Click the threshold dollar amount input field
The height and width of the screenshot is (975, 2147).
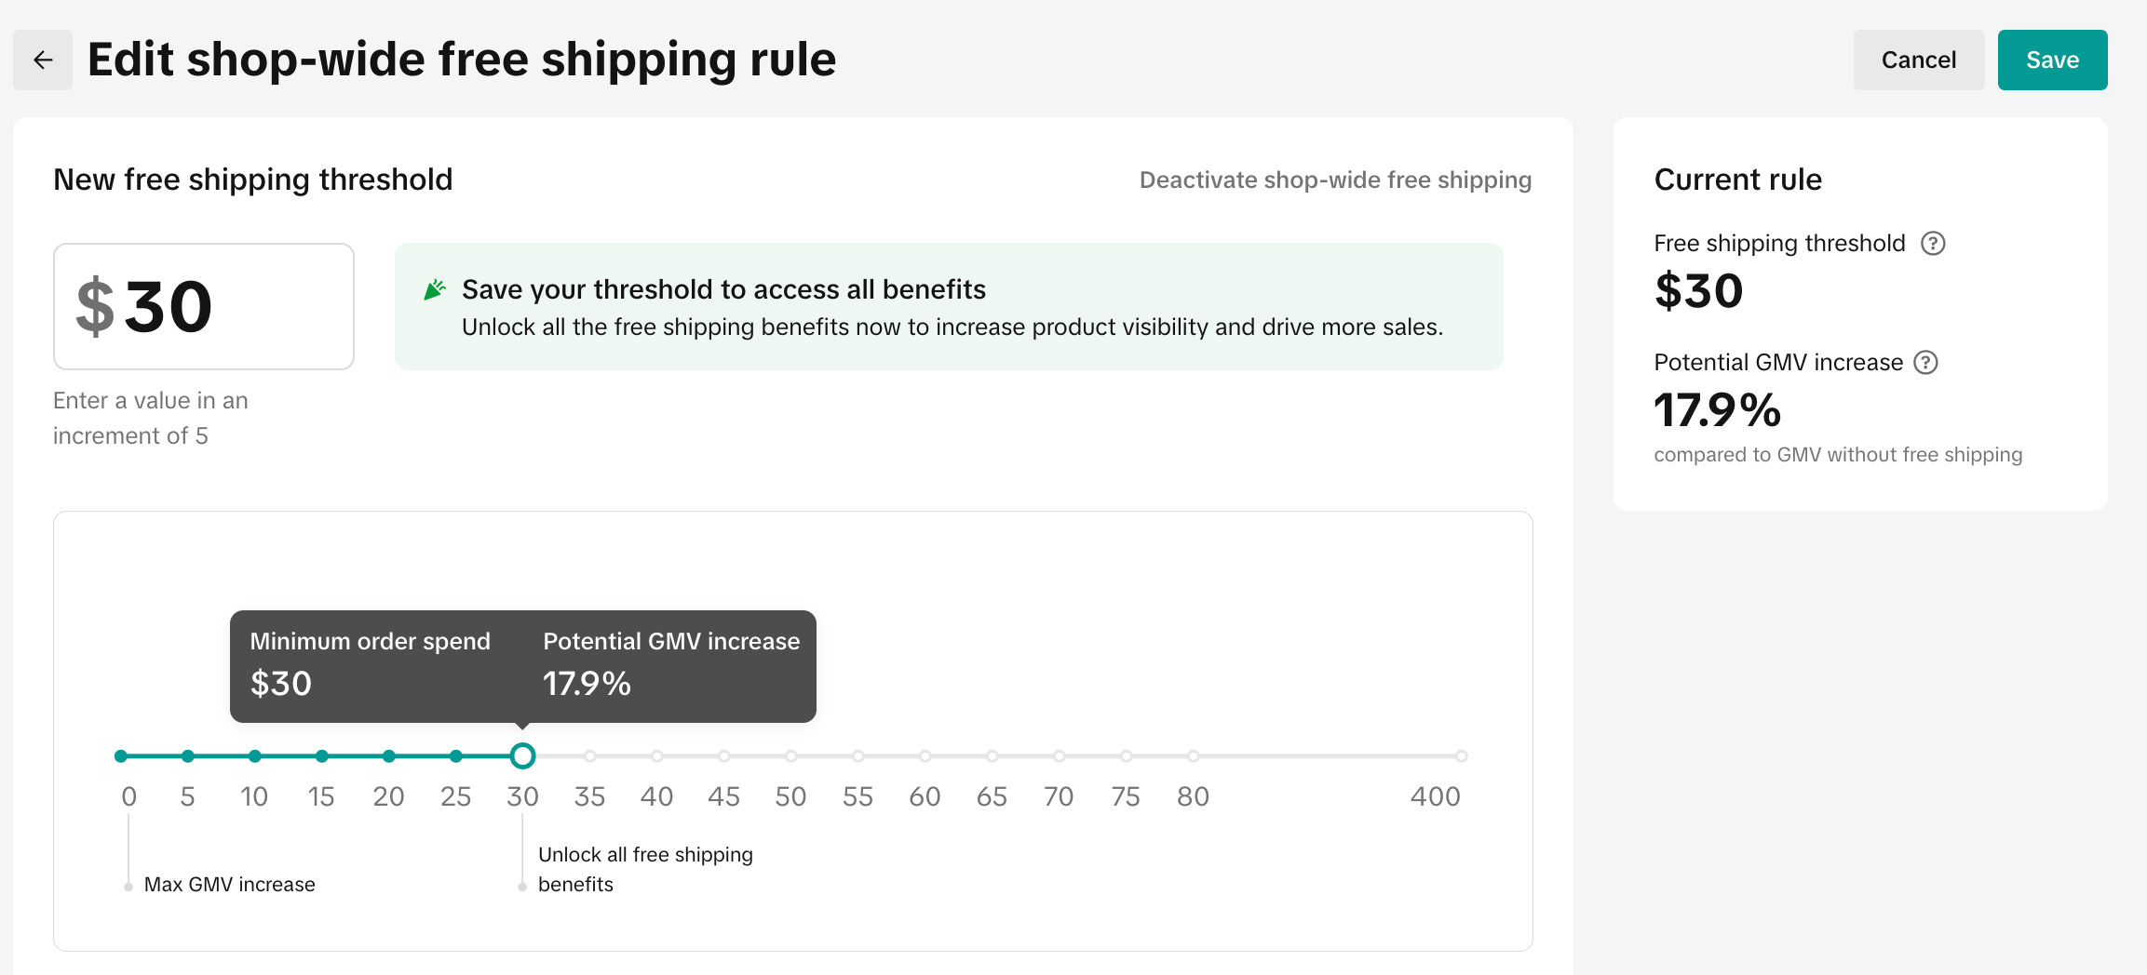pos(204,307)
